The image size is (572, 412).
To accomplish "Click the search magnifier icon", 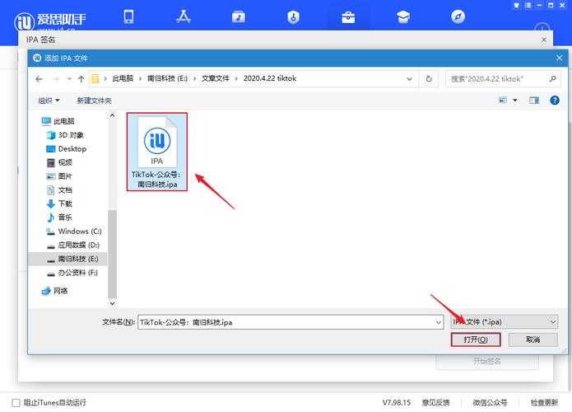I will (x=552, y=78).
